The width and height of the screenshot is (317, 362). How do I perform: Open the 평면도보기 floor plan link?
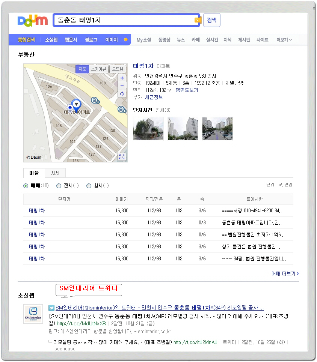pos(187,90)
